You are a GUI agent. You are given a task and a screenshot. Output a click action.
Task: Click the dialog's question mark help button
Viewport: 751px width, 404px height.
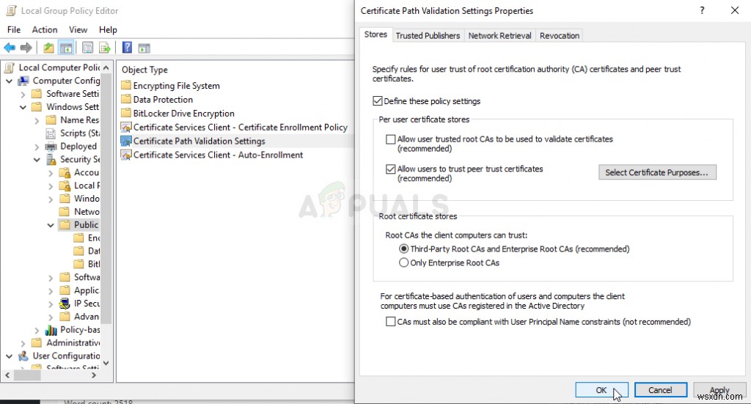(702, 10)
